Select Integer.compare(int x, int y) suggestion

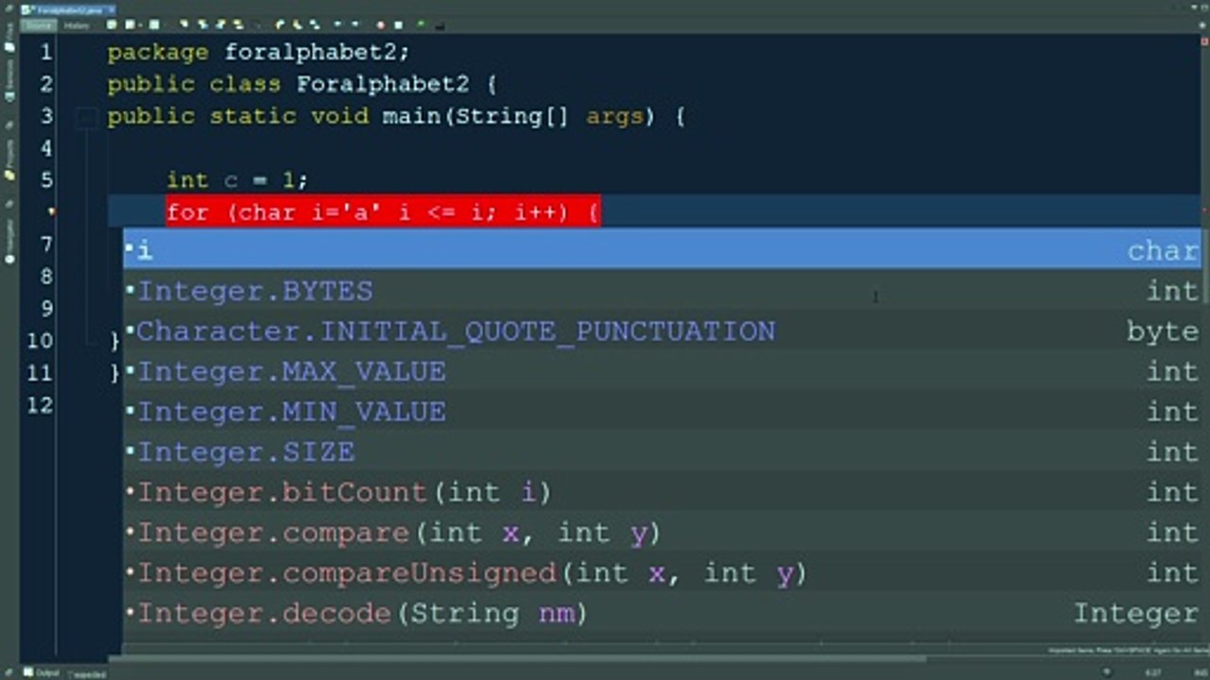pos(662,533)
